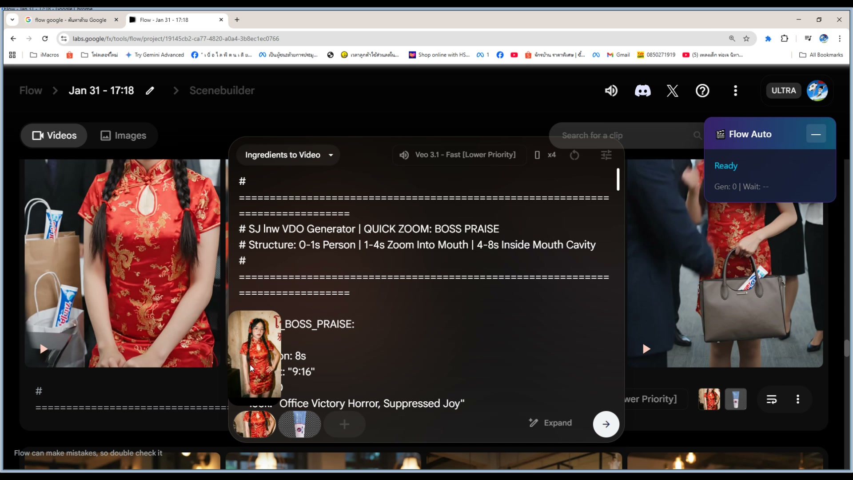853x480 pixels.
Task: Minimize the Flow Auto panel
Action: [816, 134]
